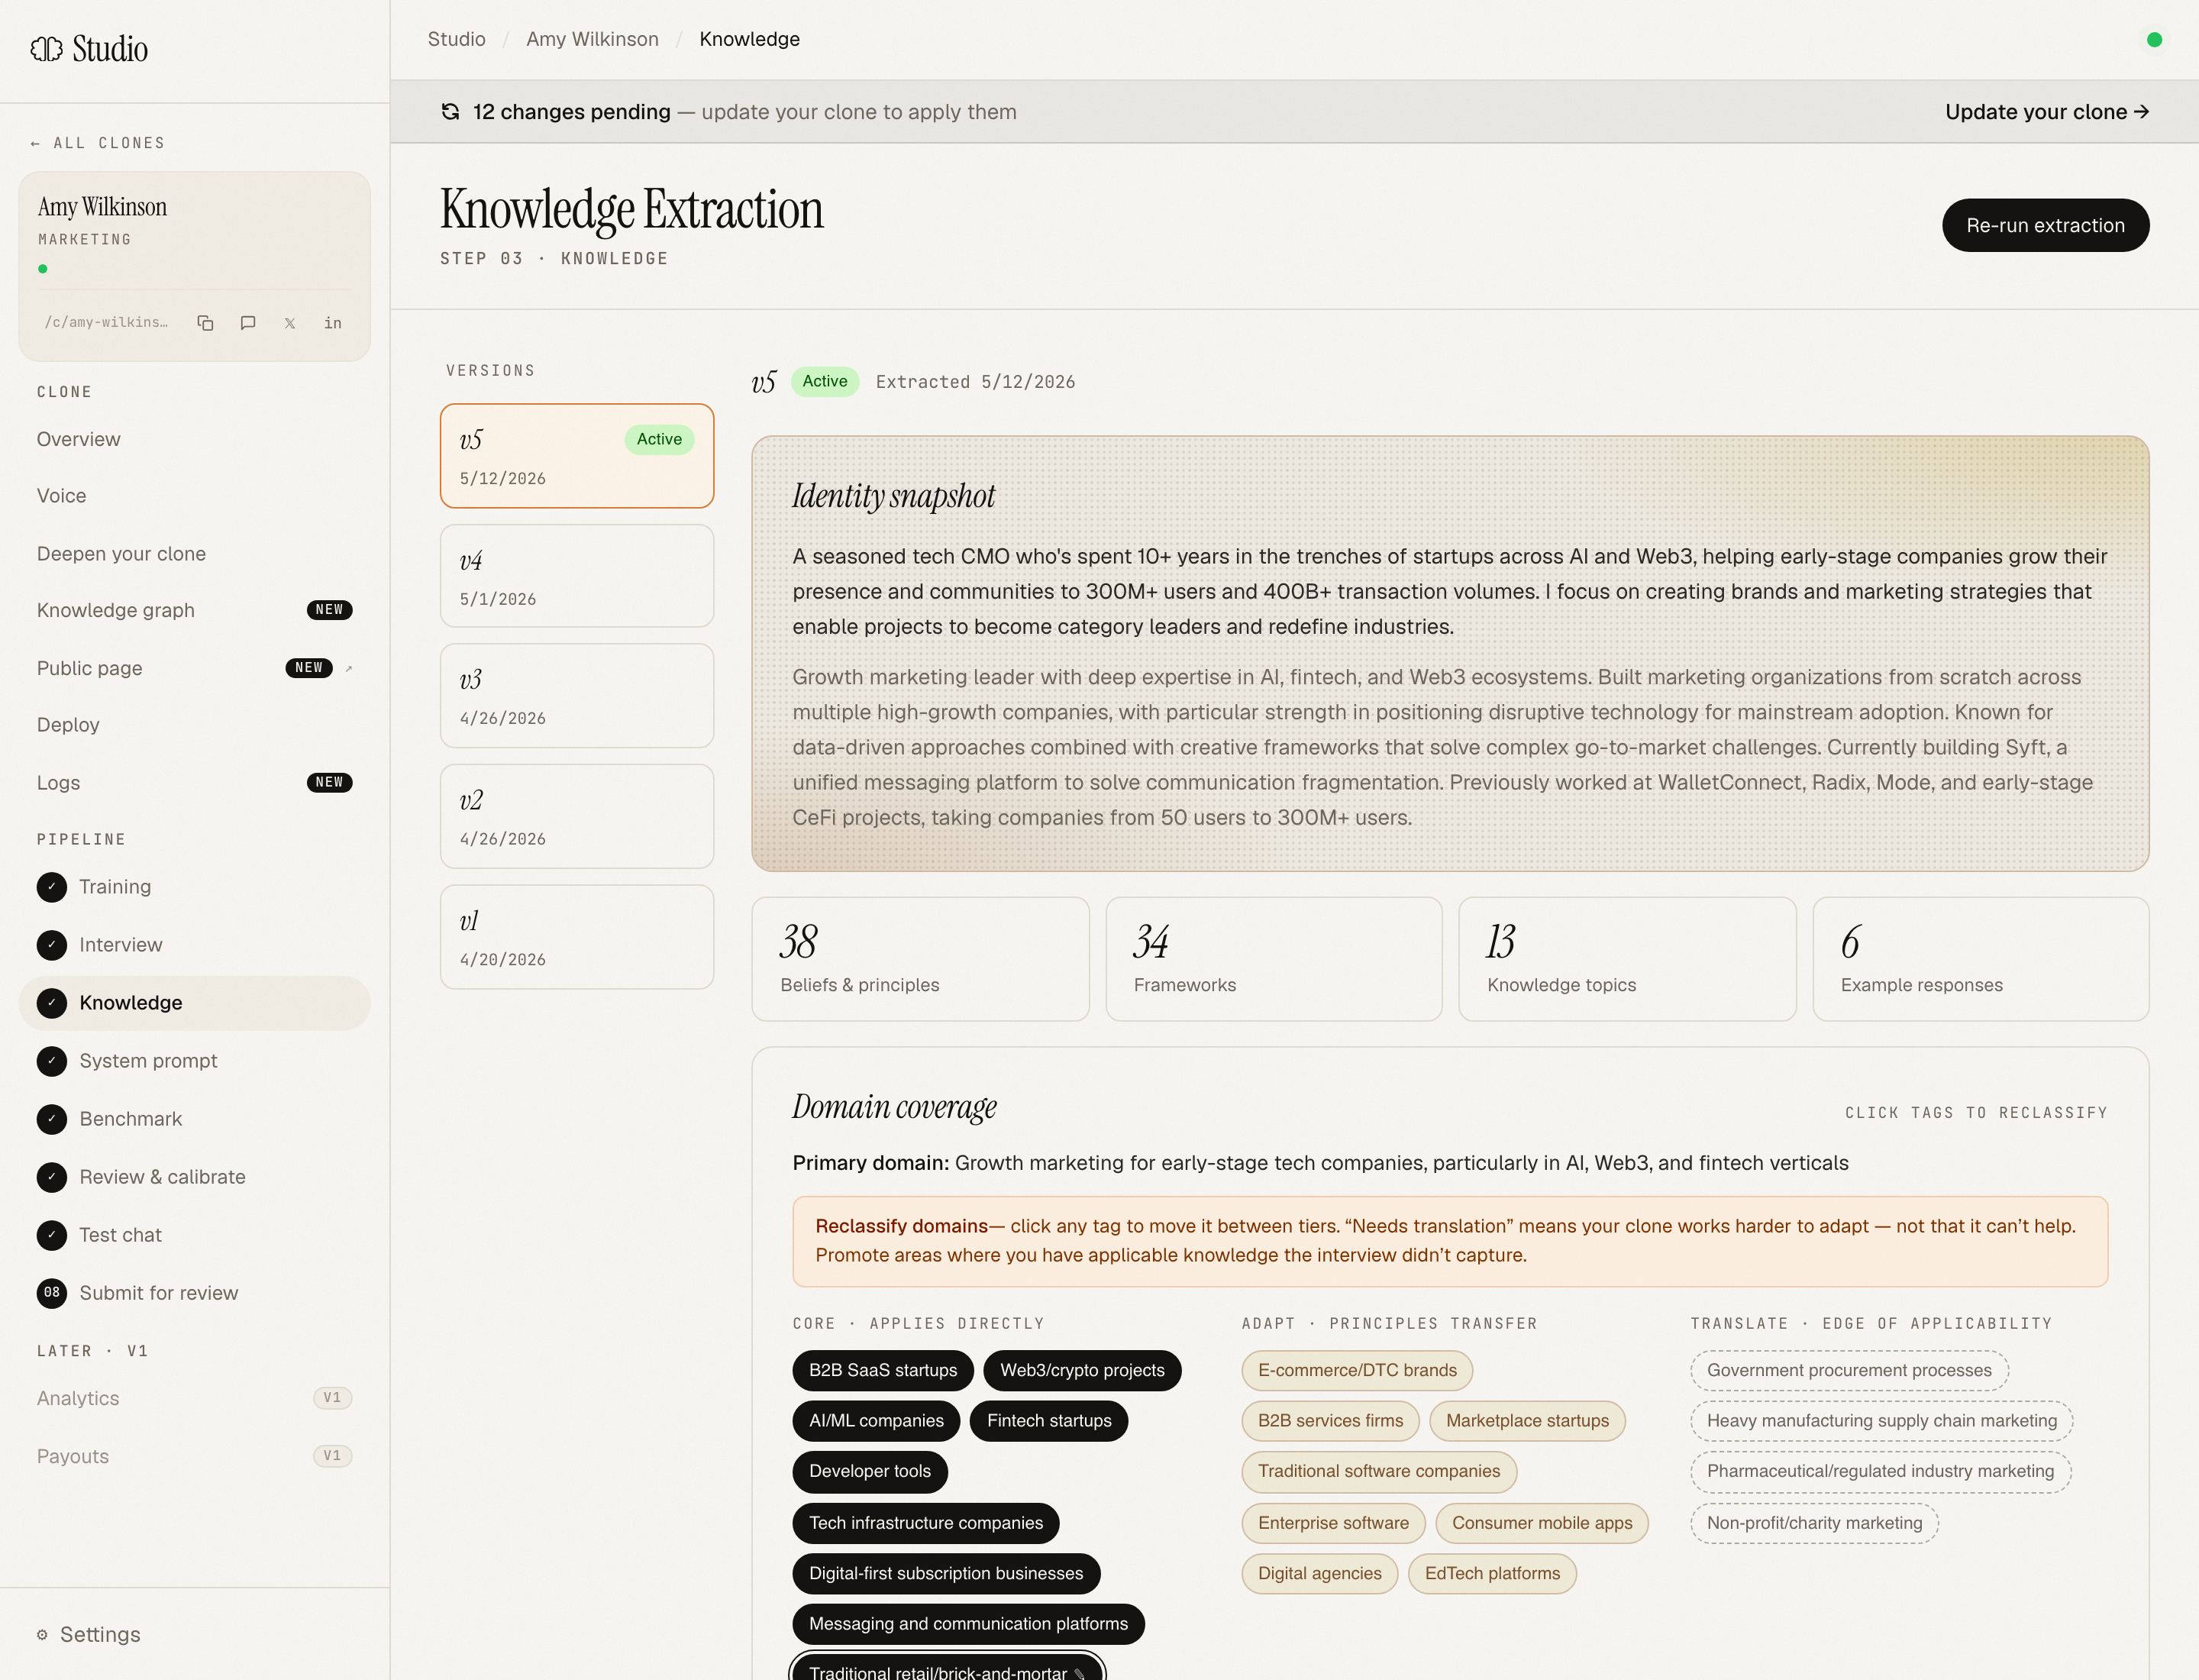Open the chat bubble icon in clone card

(x=248, y=323)
